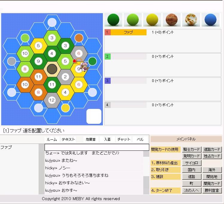This screenshot has height=204, width=224.
Task: Click the number 2 token on the gray hex
Action: click(x=65, y=77)
